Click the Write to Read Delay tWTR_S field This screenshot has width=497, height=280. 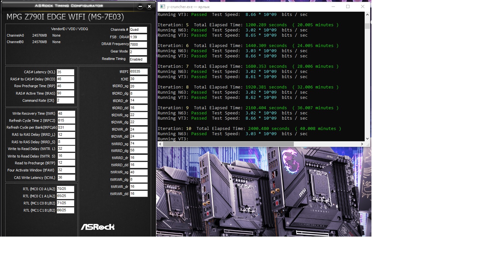pos(66,156)
